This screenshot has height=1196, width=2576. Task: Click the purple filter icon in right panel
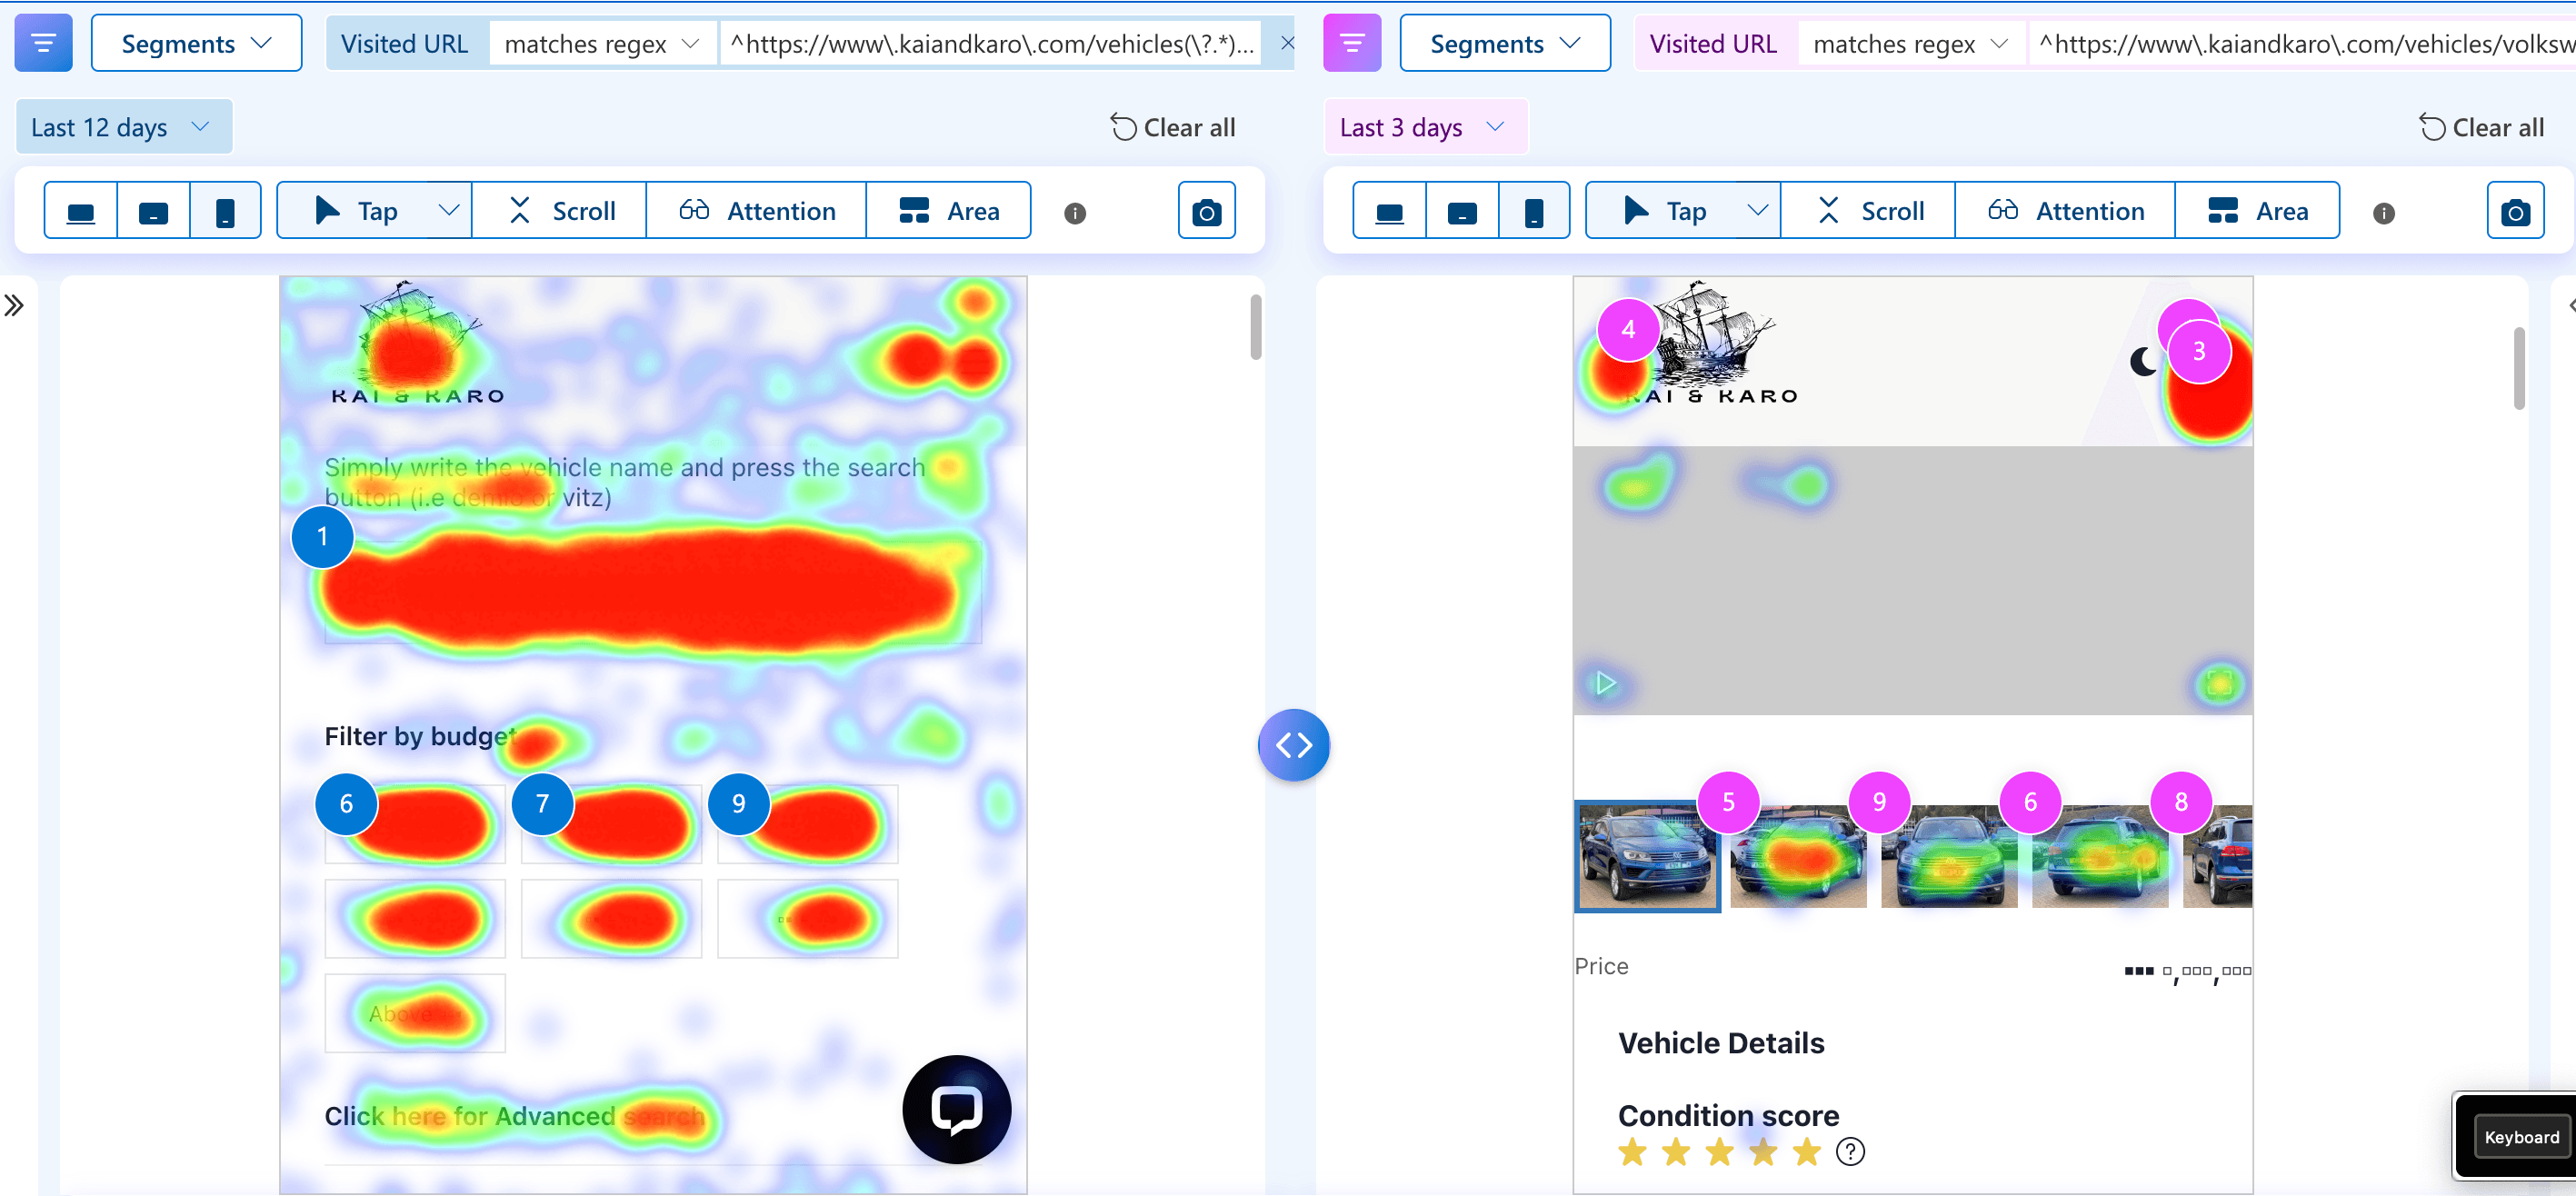click(1351, 43)
